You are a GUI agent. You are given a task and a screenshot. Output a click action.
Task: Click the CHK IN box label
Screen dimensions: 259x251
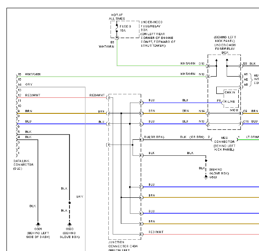click(x=230, y=92)
